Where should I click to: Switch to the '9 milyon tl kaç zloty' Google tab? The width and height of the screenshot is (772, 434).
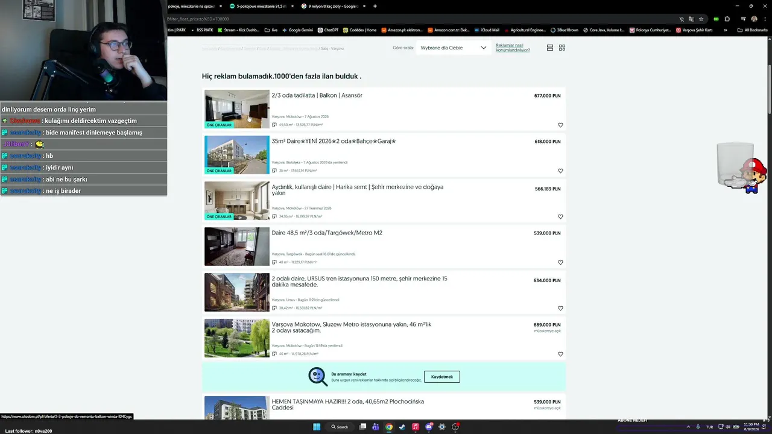pyautogui.click(x=334, y=6)
